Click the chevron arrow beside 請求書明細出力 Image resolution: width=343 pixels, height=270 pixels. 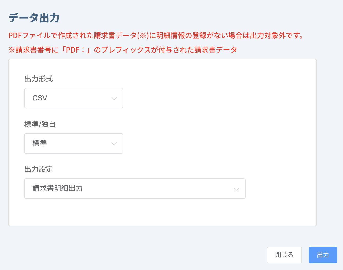click(x=237, y=189)
